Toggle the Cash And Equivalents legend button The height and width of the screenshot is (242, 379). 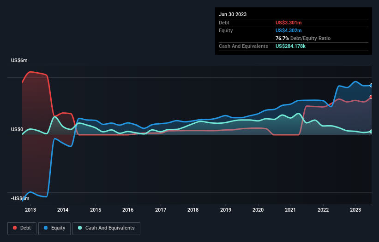[106, 228]
